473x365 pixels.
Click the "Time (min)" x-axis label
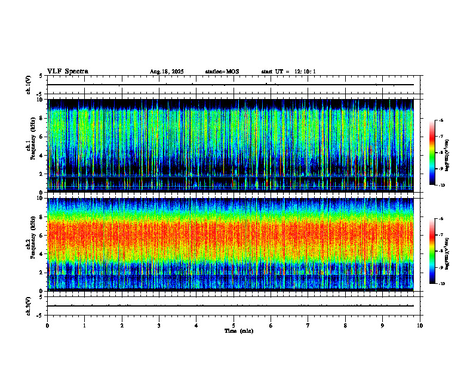point(239,331)
